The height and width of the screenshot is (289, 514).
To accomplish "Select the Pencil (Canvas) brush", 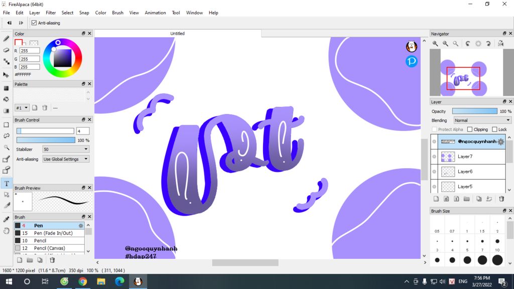I will point(49,248).
